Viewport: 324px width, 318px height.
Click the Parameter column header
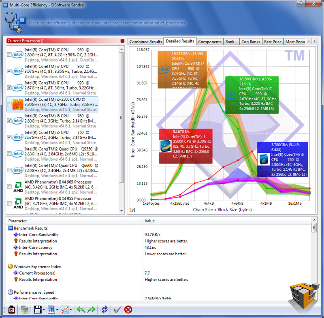(18, 221)
